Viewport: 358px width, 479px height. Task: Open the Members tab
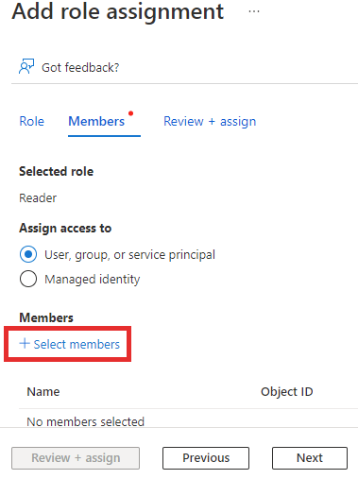[x=96, y=121]
